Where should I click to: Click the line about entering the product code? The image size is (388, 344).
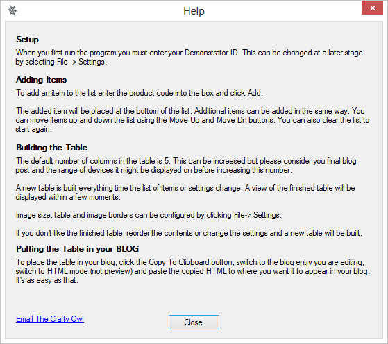pos(140,93)
